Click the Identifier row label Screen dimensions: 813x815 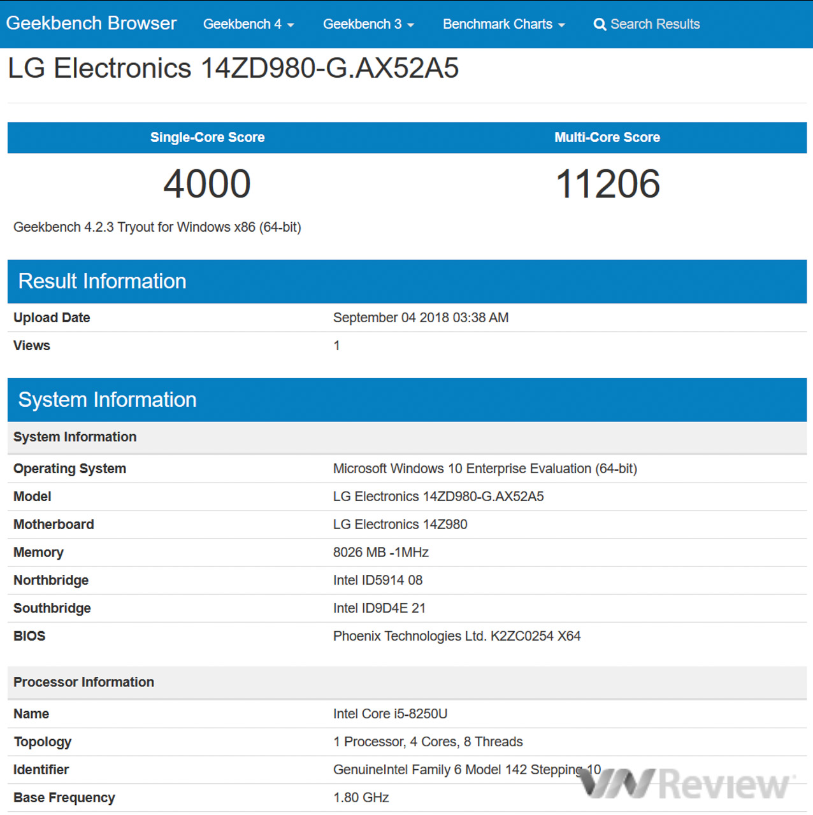coord(41,770)
